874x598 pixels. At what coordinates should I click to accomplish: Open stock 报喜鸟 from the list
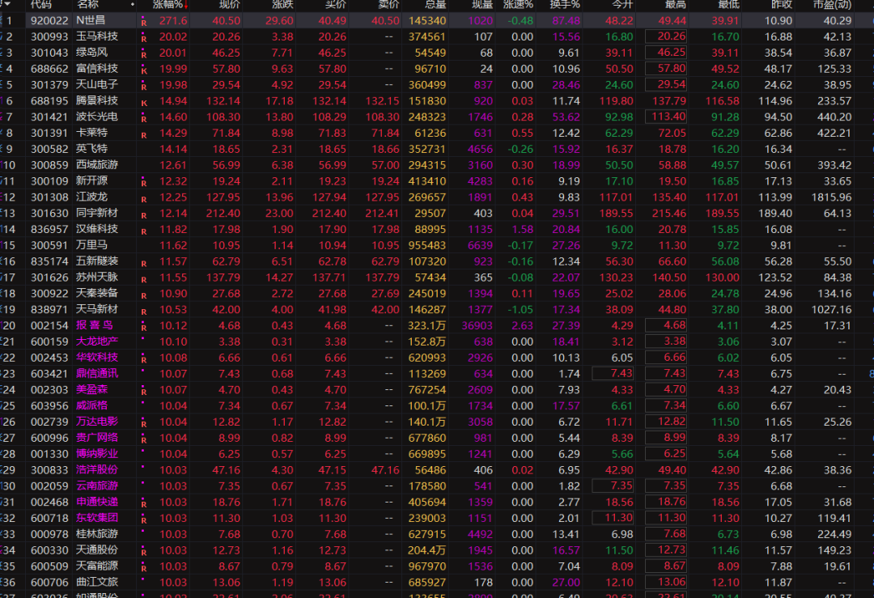[95, 325]
